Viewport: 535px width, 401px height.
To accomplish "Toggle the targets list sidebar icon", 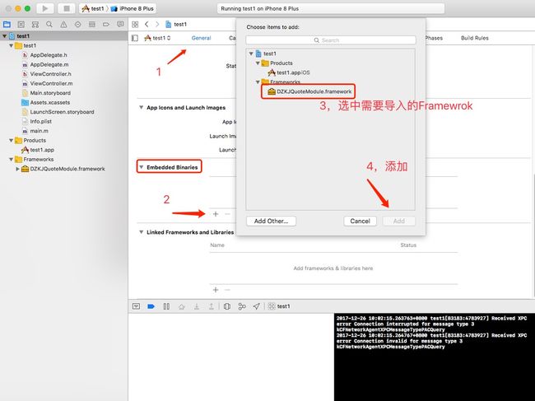I will coord(135,38).
